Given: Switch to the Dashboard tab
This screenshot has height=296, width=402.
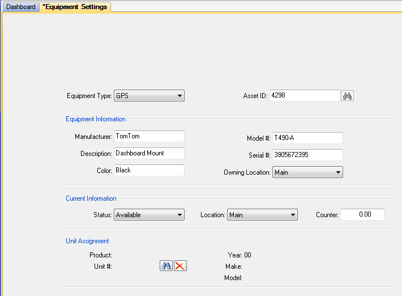Looking at the screenshot, I should [21, 7].
